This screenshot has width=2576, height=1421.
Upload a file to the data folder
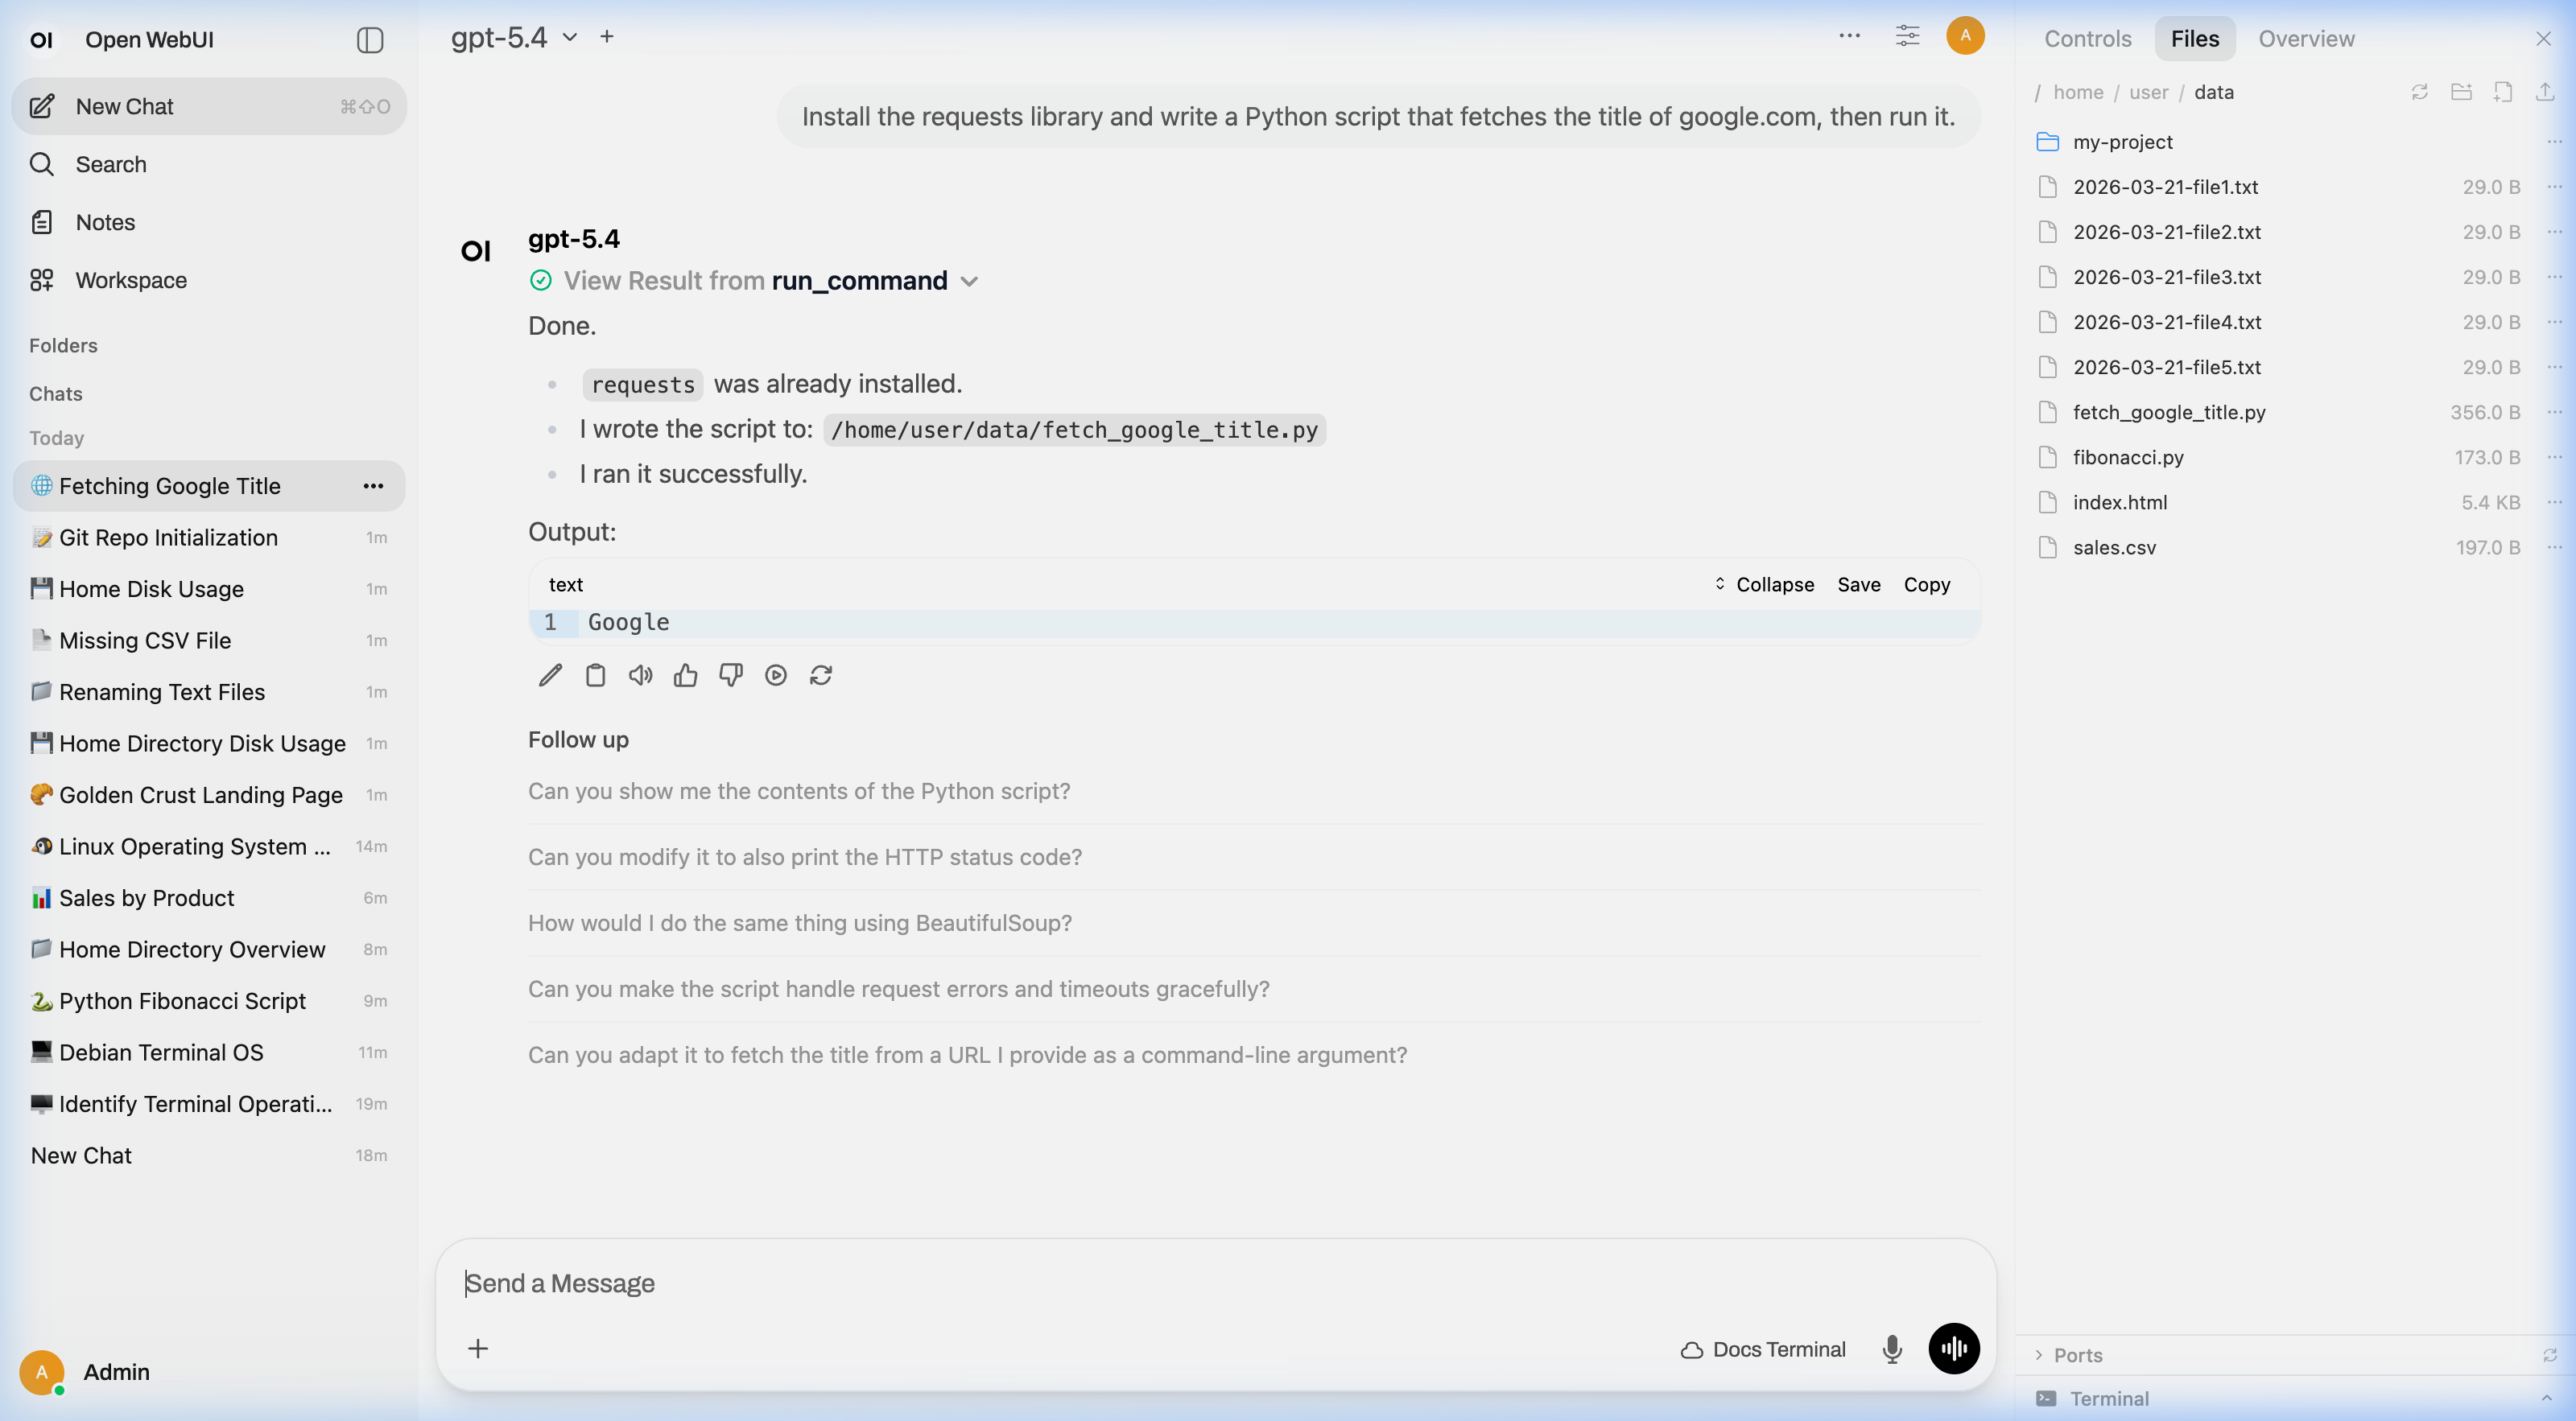pos(2546,91)
